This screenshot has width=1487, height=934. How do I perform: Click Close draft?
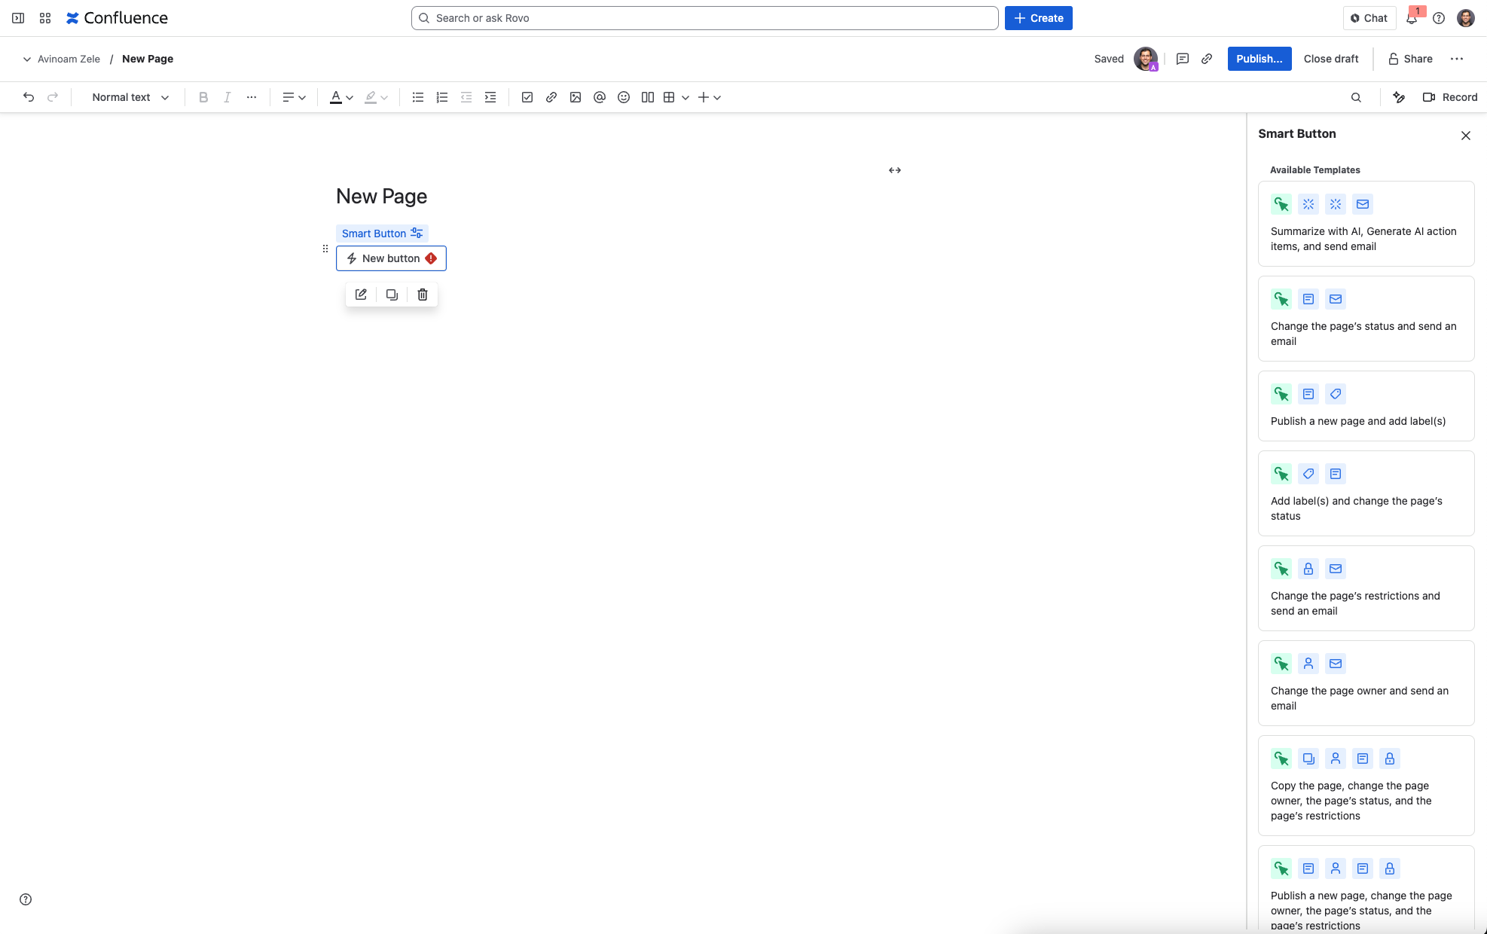1331,59
